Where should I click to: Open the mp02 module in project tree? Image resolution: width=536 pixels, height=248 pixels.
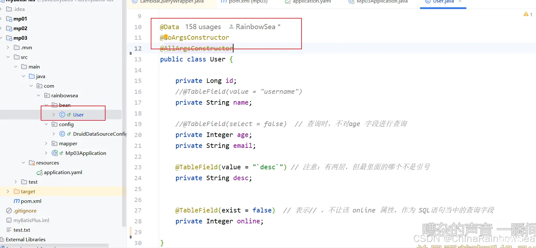(20, 28)
